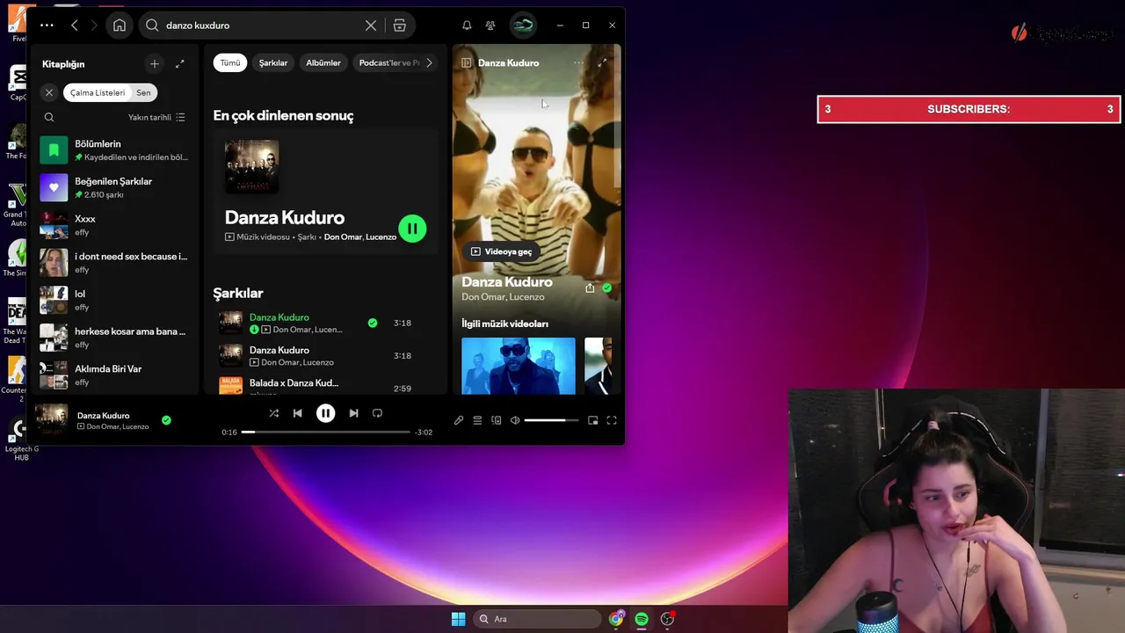Pause using the green top result button
The width and height of the screenshot is (1125, 633).
(412, 229)
